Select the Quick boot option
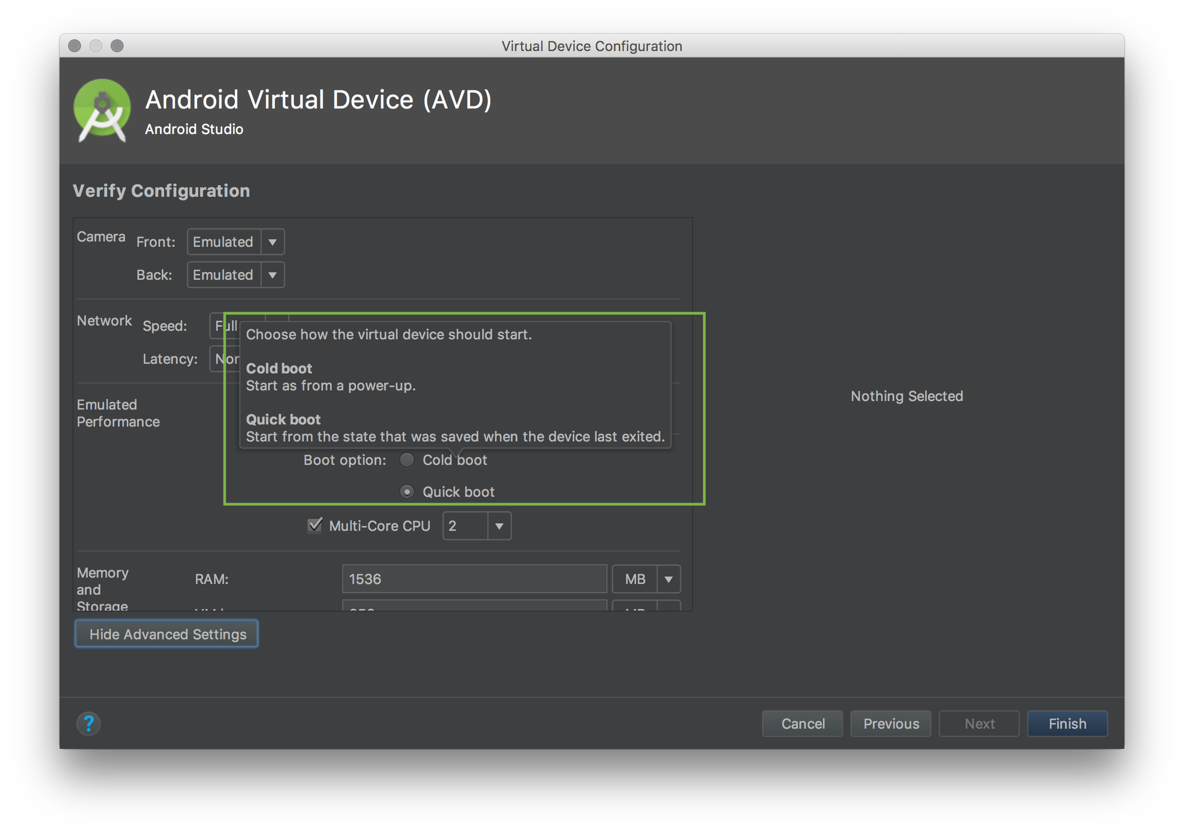 pyautogui.click(x=407, y=491)
